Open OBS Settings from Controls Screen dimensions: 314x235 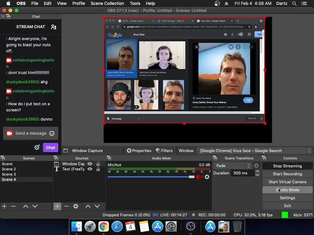(287, 198)
